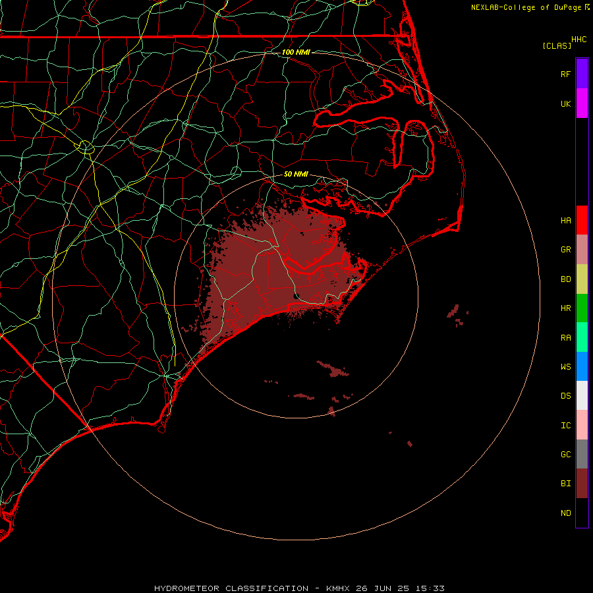Click the HA legend label

tap(566, 221)
